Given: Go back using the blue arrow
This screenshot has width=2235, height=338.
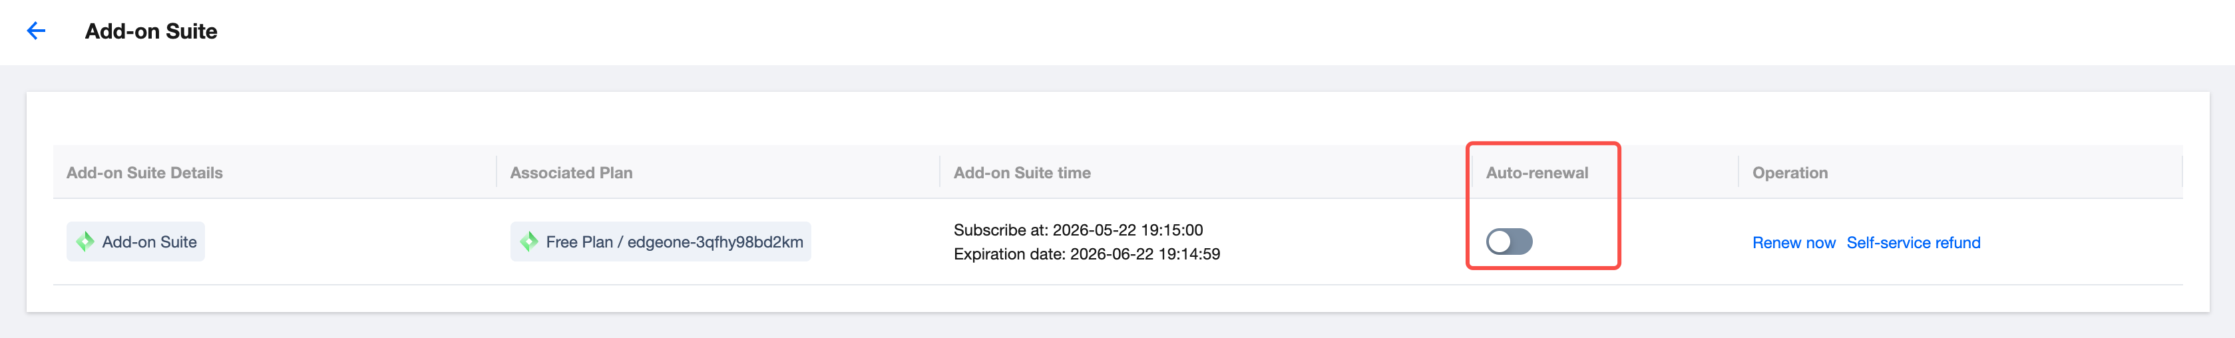Looking at the screenshot, I should point(35,31).
